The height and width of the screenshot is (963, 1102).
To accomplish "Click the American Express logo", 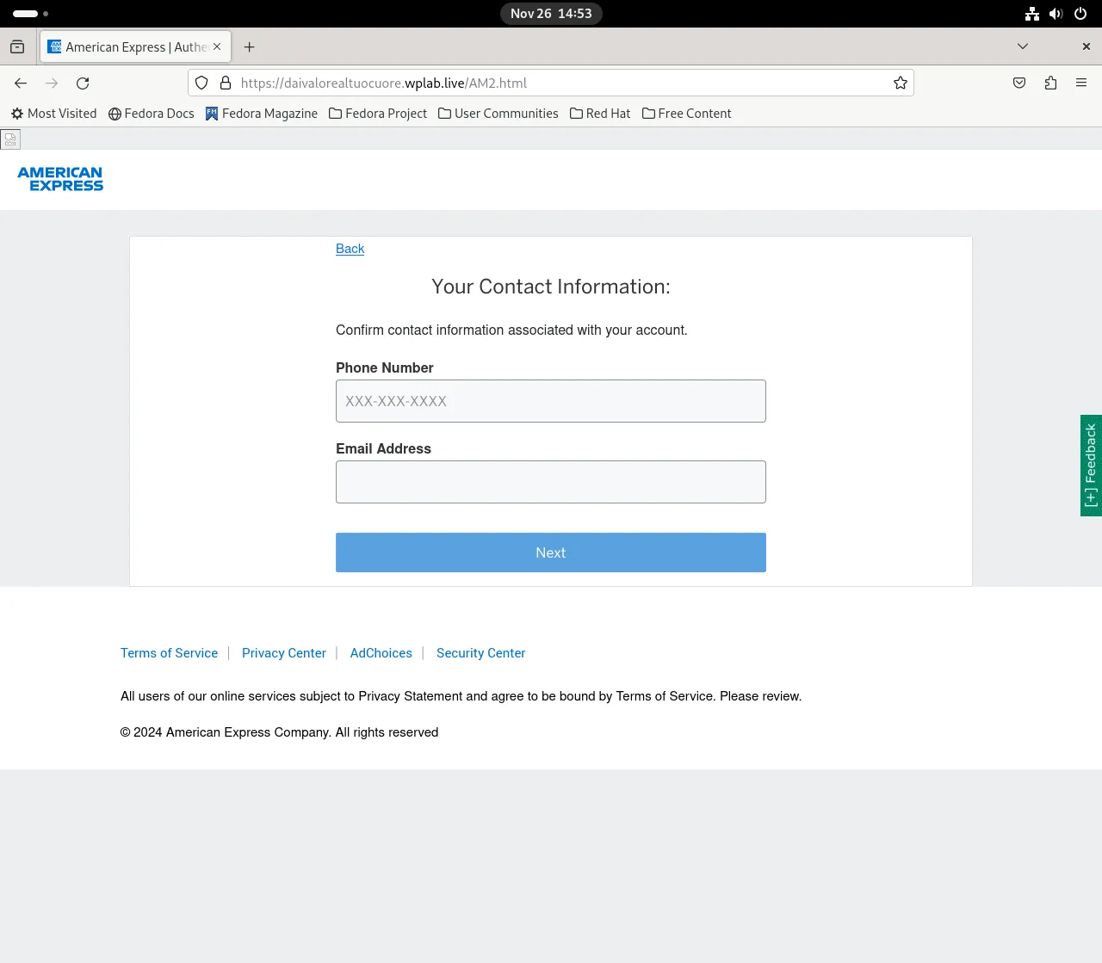I will [x=60, y=179].
